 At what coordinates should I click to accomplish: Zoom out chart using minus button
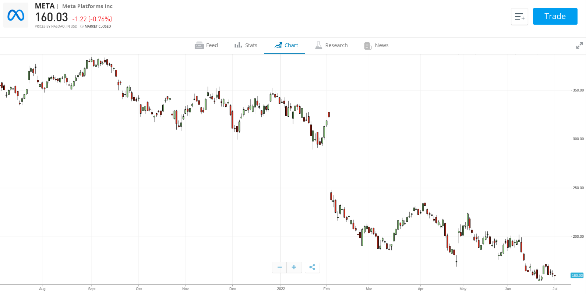[x=280, y=267]
